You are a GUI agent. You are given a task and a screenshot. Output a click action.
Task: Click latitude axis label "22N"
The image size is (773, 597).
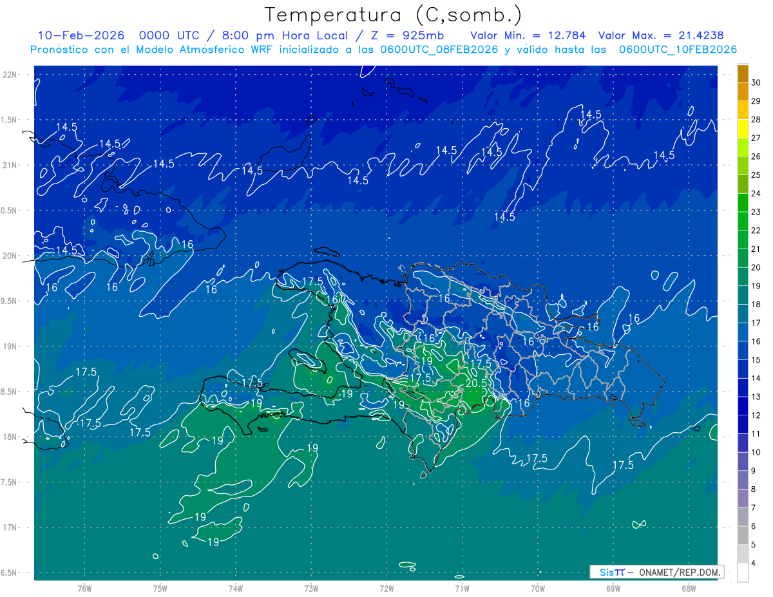click(9, 75)
